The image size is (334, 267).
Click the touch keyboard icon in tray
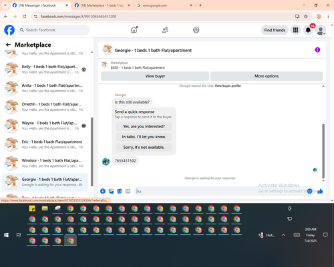click(297, 235)
